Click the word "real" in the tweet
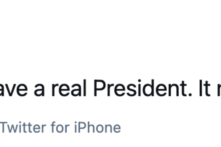The width and height of the screenshot is (221, 147). coord(71,89)
